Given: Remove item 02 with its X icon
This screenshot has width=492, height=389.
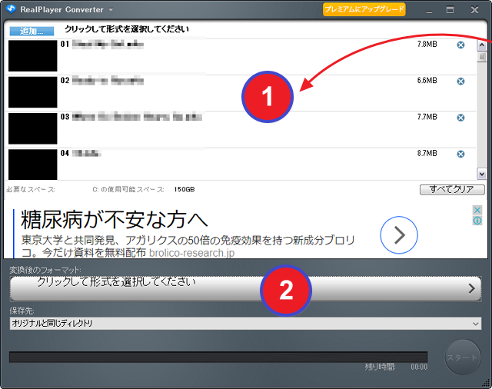Looking at the screenshot, I should [x=460, y=81].
